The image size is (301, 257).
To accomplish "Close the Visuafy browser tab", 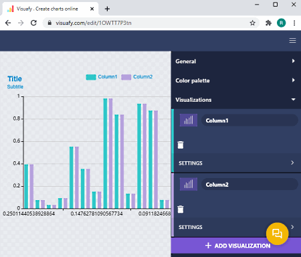I will pyautogui.click(x=92, y=9).
